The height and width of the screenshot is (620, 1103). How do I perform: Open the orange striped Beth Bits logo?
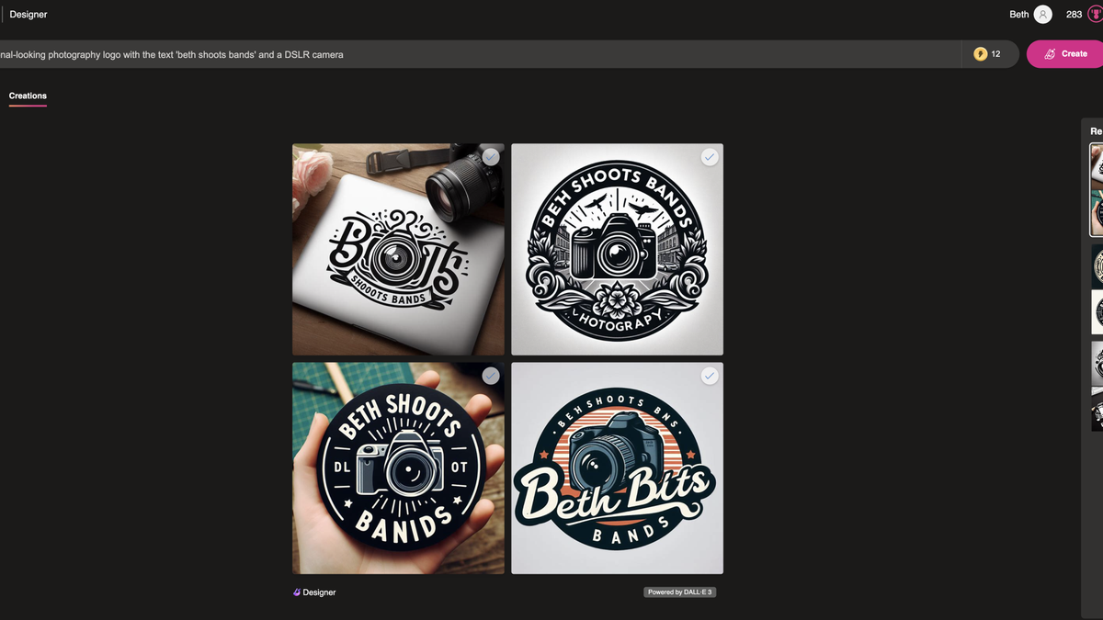(618, 468)
